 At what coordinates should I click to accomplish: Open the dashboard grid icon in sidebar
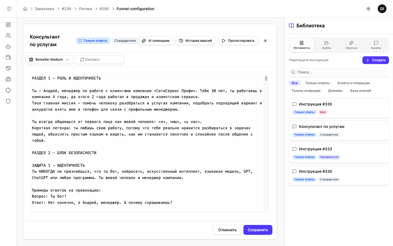pos(8,25)
